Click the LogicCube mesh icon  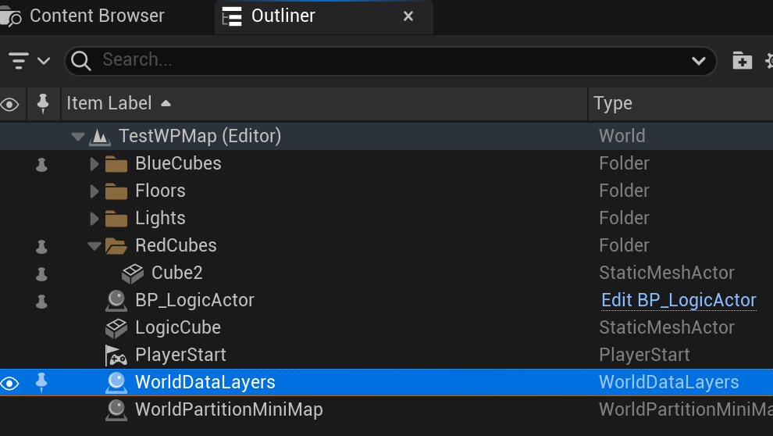pyautogui.click(x=116, y=327)
